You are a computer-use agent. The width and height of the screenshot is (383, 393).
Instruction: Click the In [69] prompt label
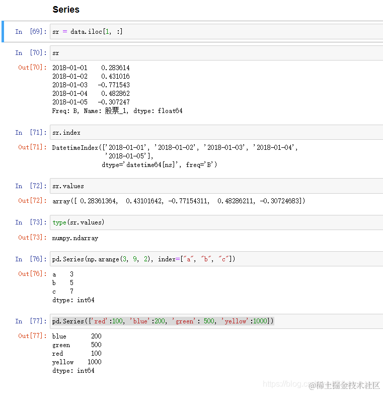pyautogui.click(x=31, y=32)
